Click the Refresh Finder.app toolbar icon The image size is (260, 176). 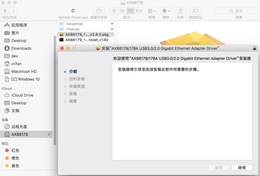tap(73, 11)
